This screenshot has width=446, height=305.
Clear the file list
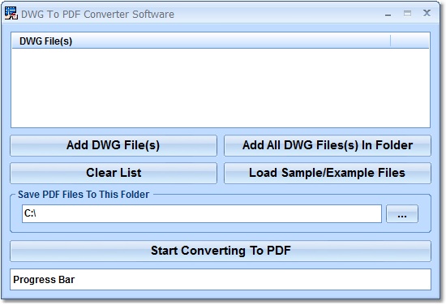(x=114, y=173)
